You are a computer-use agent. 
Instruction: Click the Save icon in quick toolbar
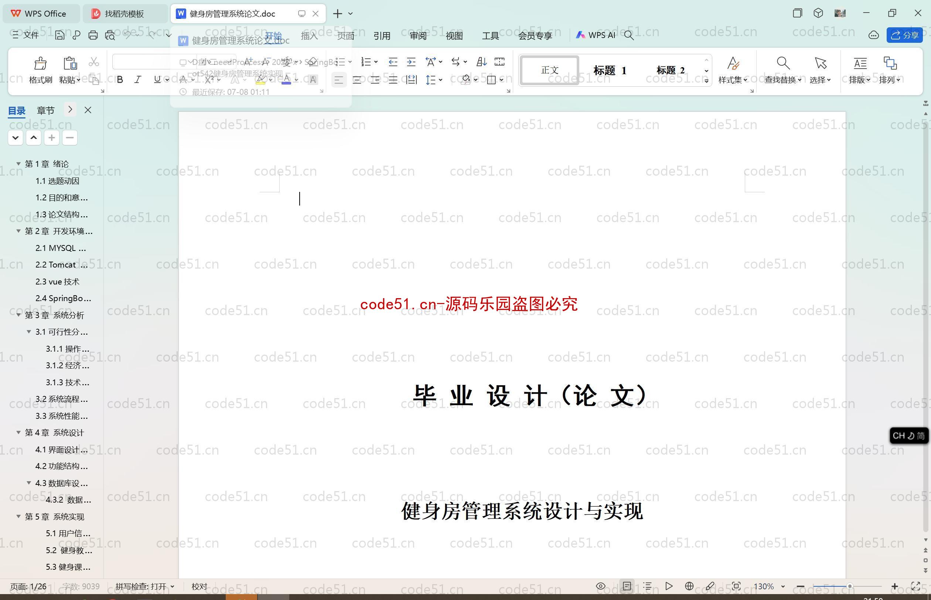(60, 35)
